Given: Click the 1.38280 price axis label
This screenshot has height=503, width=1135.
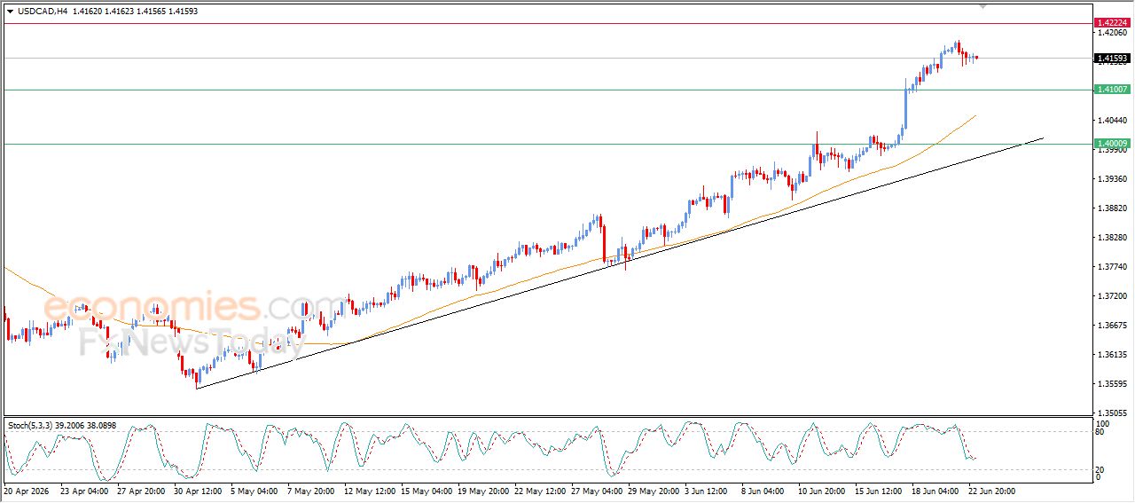Looking at the screenshot, I should pos(1112,238).
